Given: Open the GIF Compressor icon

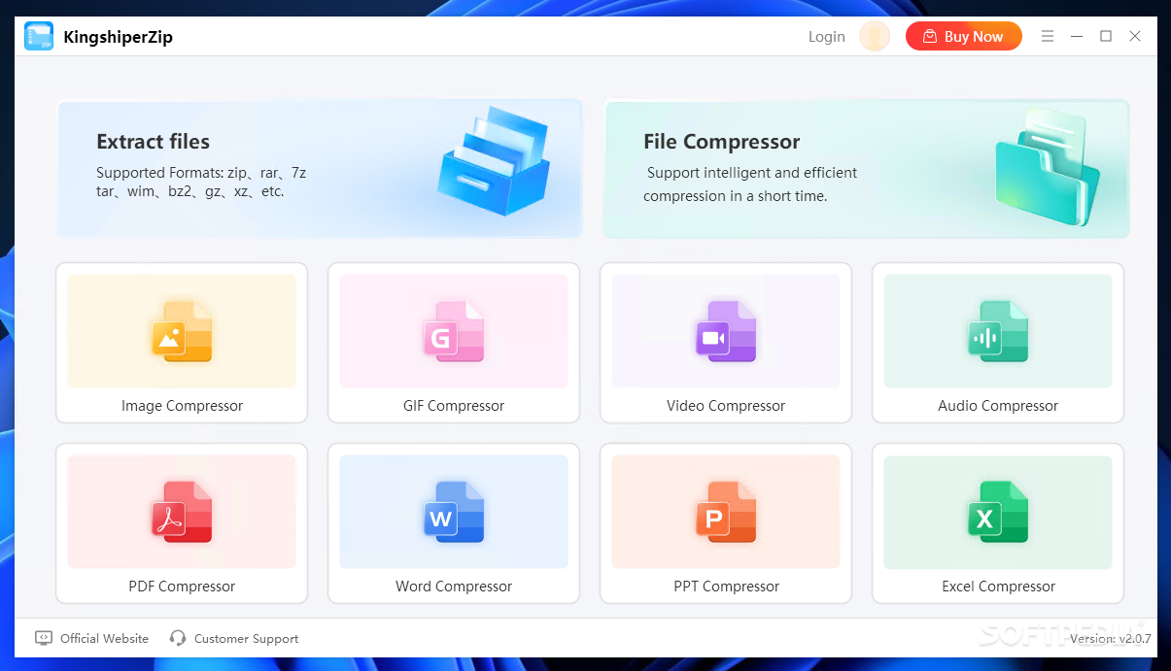Looking at the screenshot, I should [x=454, y=331].
